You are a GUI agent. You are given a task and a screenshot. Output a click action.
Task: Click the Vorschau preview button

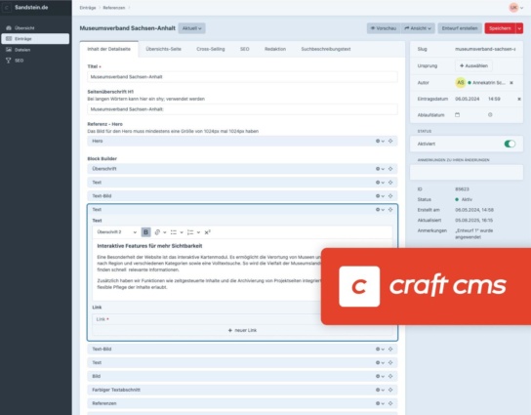[384, 28]
